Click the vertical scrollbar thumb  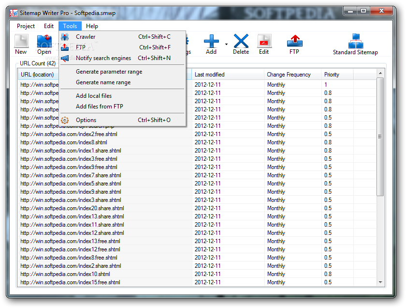(x=380, y=137)
